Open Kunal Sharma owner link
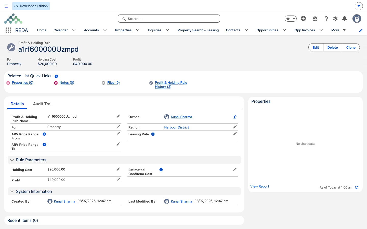The height and width of the screenshot is (229, 367). [x=181, y=117]
